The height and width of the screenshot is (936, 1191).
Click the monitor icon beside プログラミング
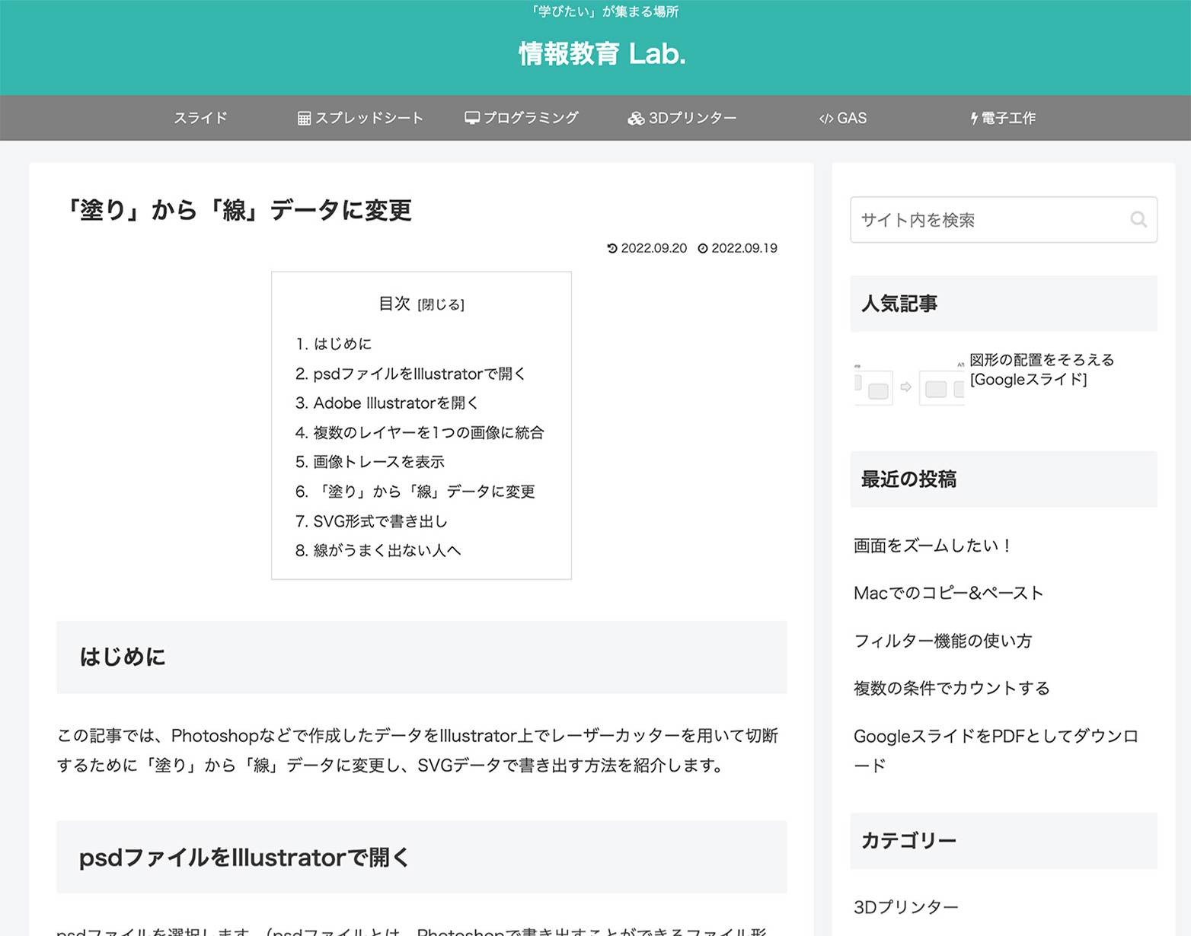click(472, 118)
